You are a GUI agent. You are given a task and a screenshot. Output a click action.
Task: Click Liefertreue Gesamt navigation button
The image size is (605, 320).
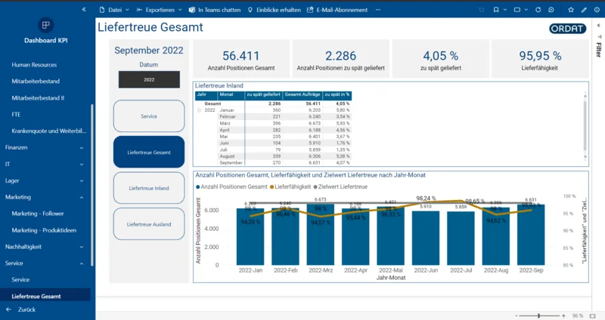(x=149, y=152)
